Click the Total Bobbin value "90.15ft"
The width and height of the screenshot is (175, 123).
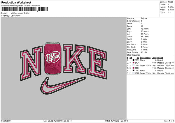[144, 52]
